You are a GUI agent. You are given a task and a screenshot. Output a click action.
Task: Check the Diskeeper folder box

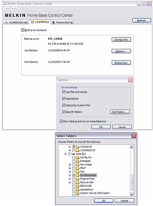click(x=74, y=161)
